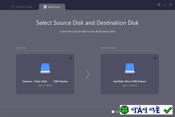Click the TẢI VỀ download banner
The width and height of the screenshot is (175, 117).
[x=146, y=110]
